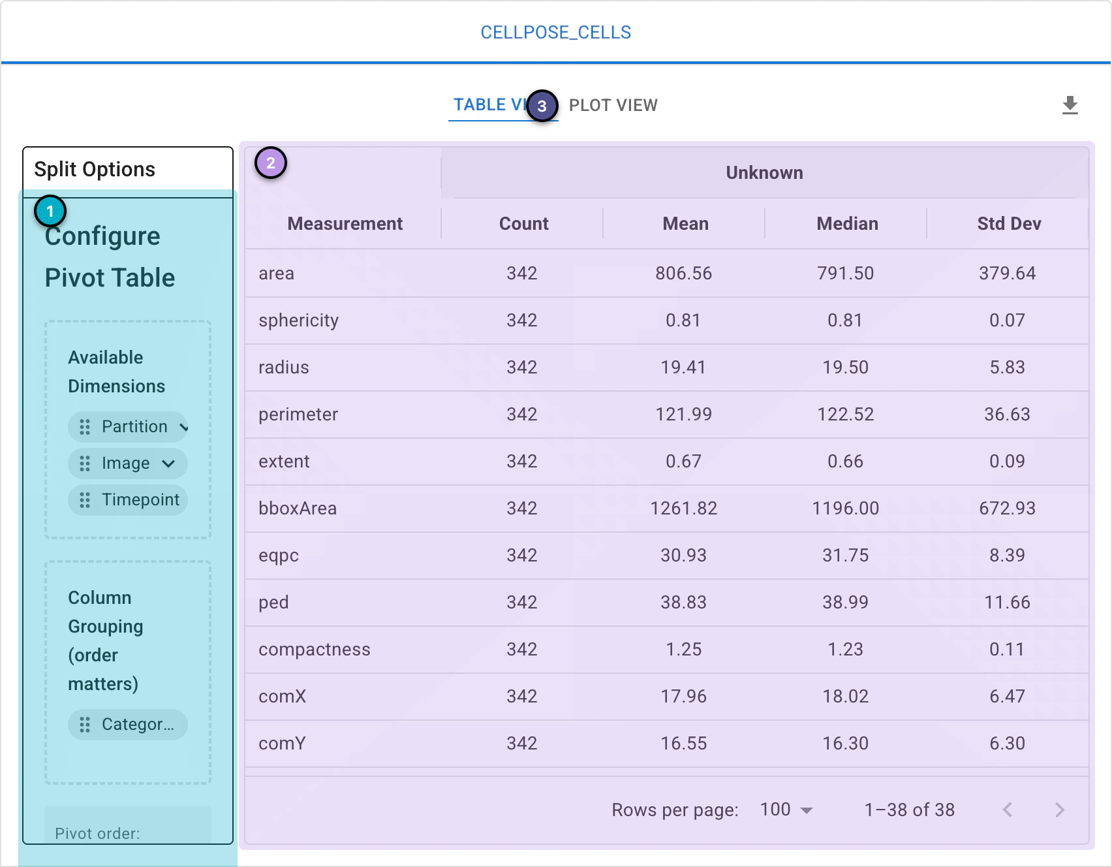Sort by the Median column header

click(x=847, y=224)
